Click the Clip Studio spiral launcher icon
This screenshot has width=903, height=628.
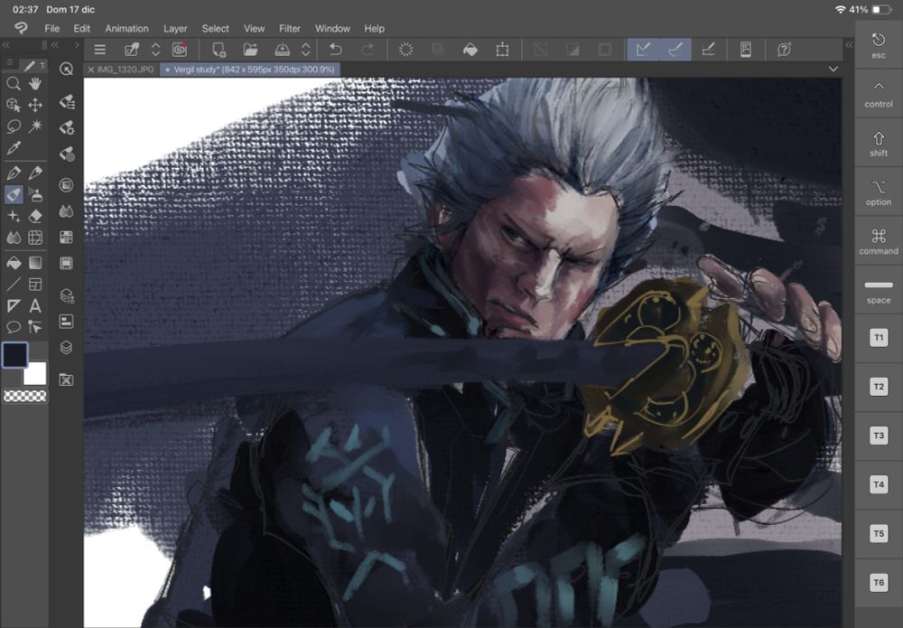pyautogui.click(x=181, y=50)
